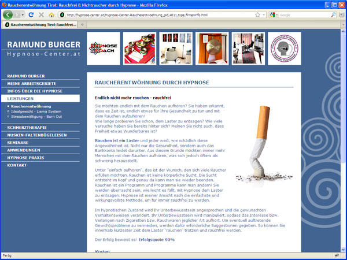This screenshot has height=260, width=347.
Task: Click the vertical scrollbar up arrow
Action: tap(344, 32)
